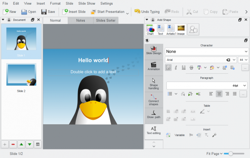The image size is (250, 158).
Task: Insert a Chart shape
Action: [x=150, y=30]
